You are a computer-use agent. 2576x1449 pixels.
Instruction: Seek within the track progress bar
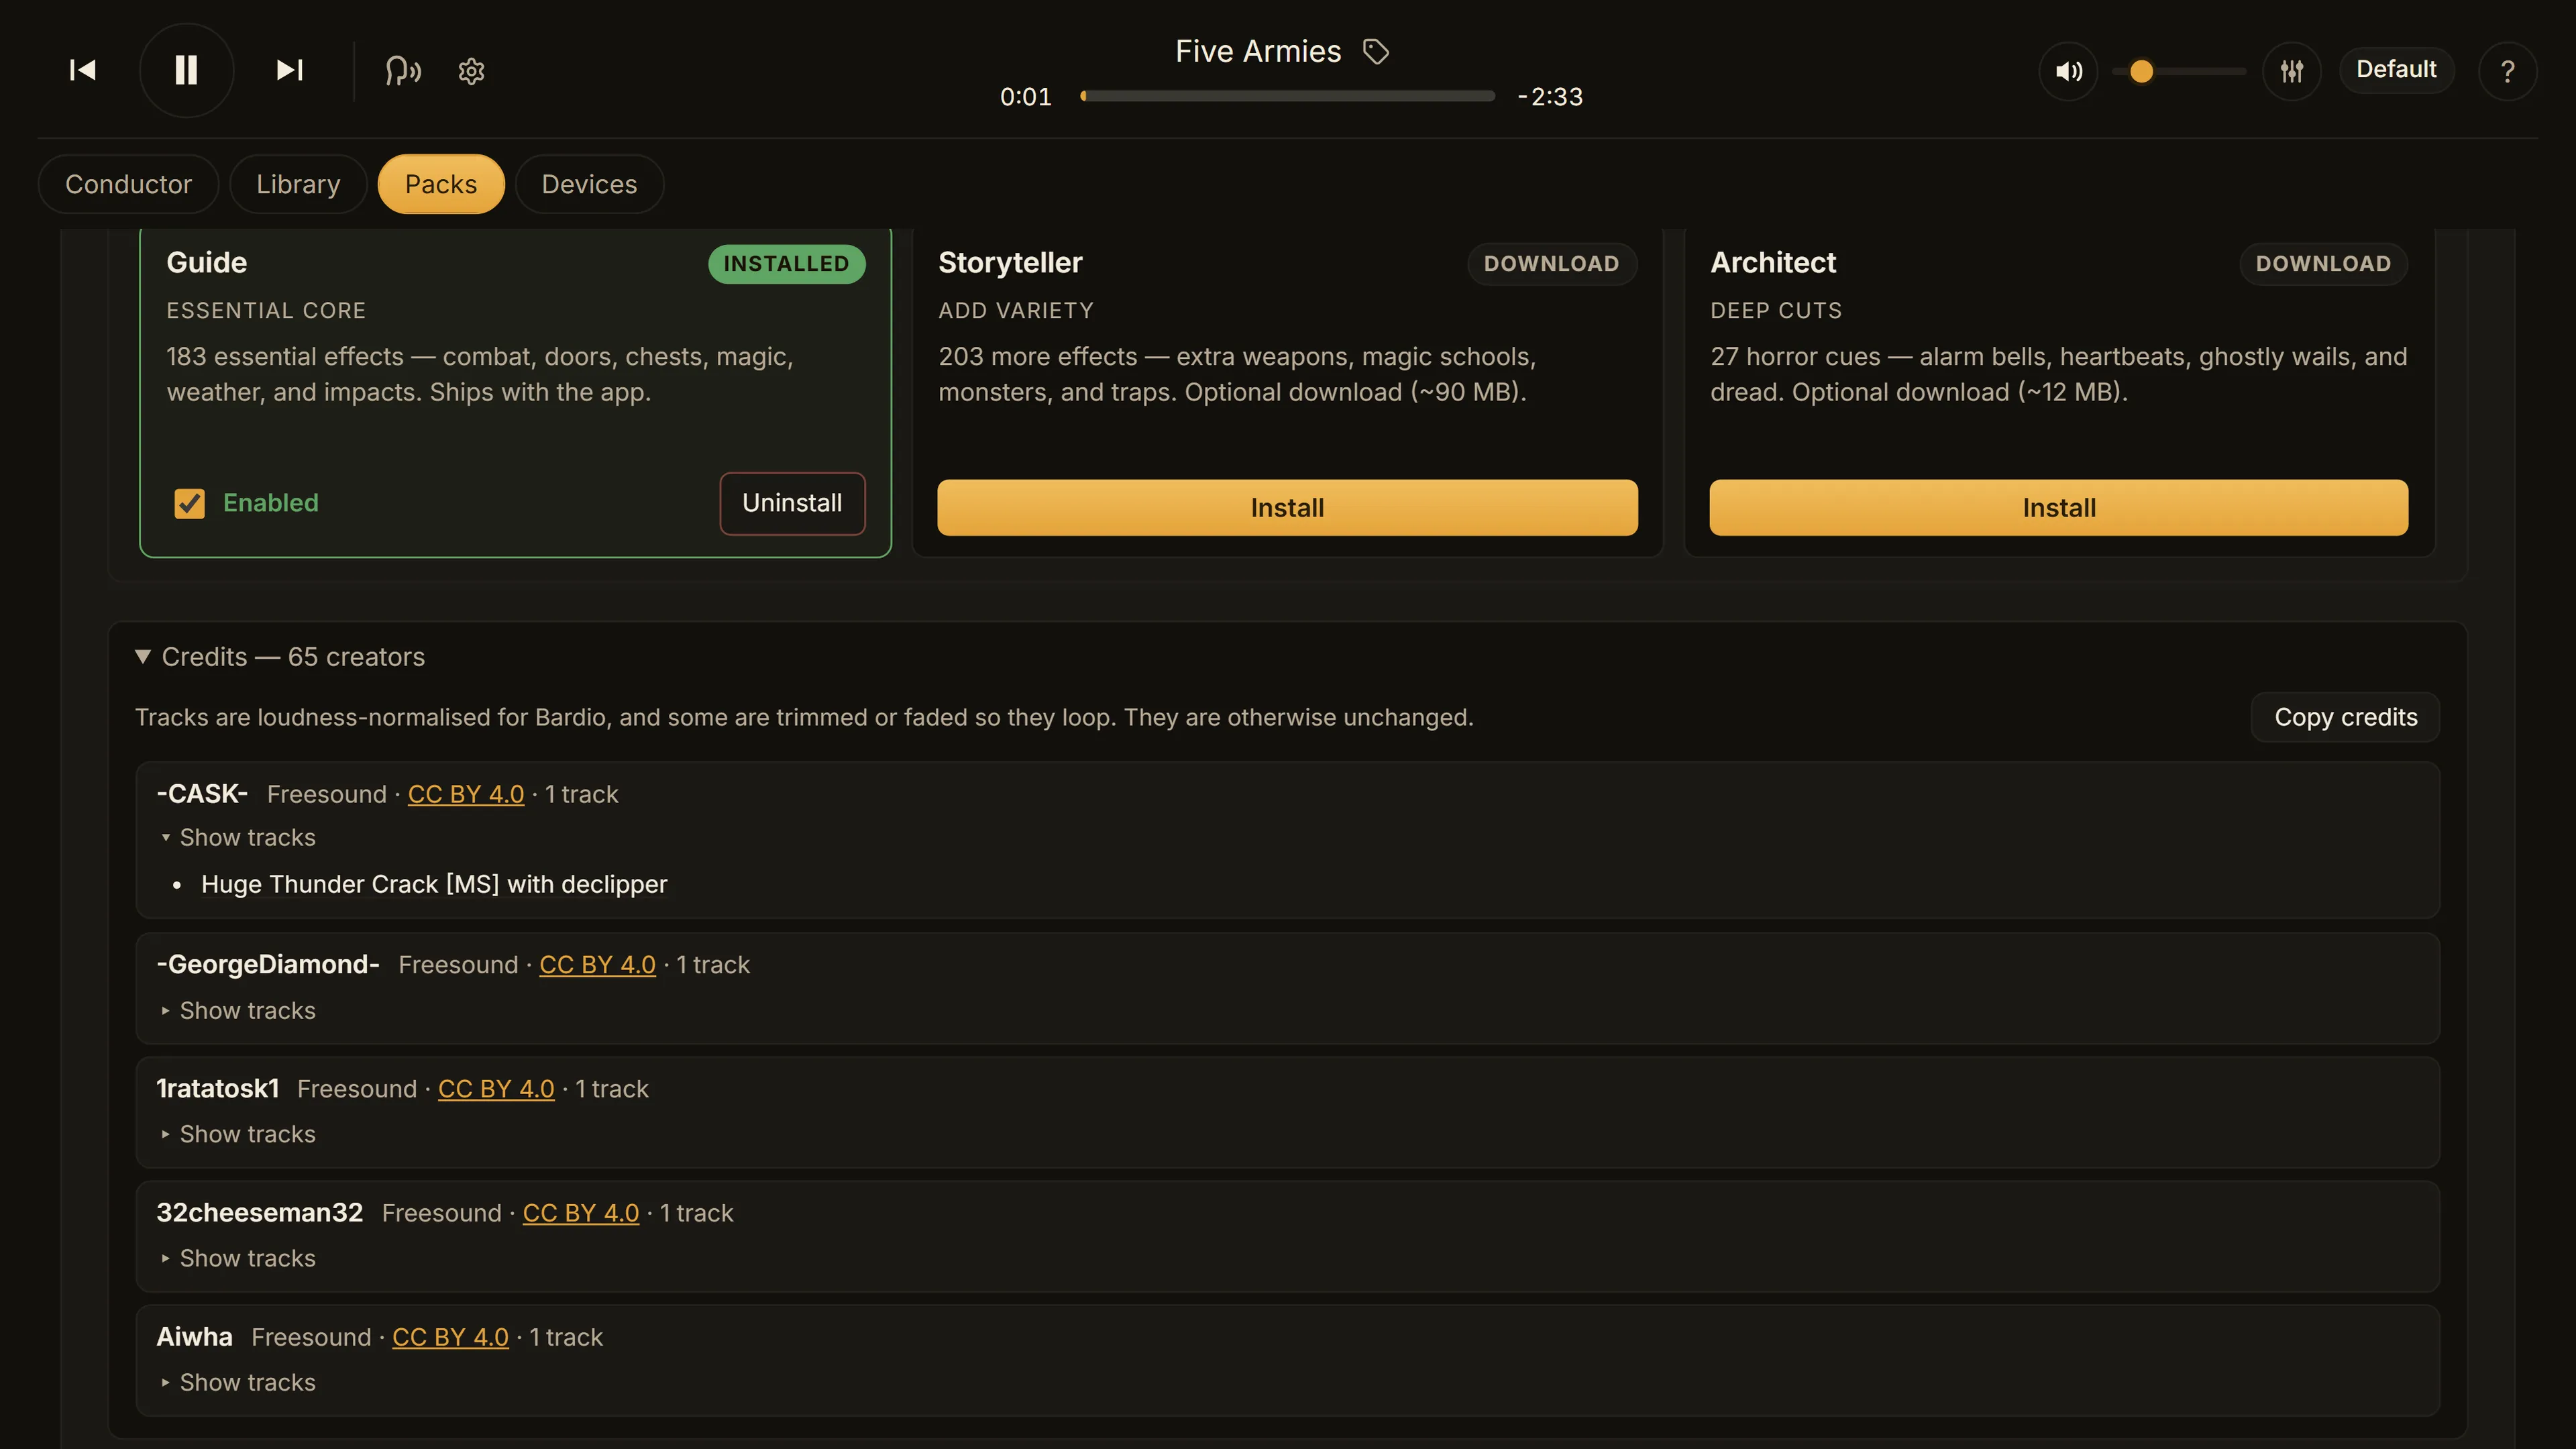tap(1287, 96)
